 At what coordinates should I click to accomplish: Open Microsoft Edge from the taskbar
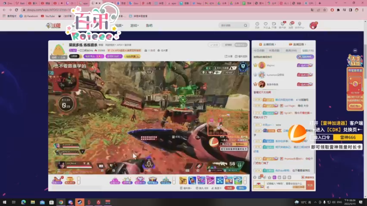23,202
